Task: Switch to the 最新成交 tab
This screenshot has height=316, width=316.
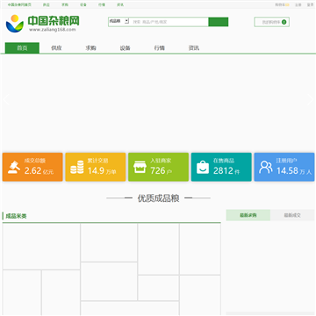Action: [292, 215]
